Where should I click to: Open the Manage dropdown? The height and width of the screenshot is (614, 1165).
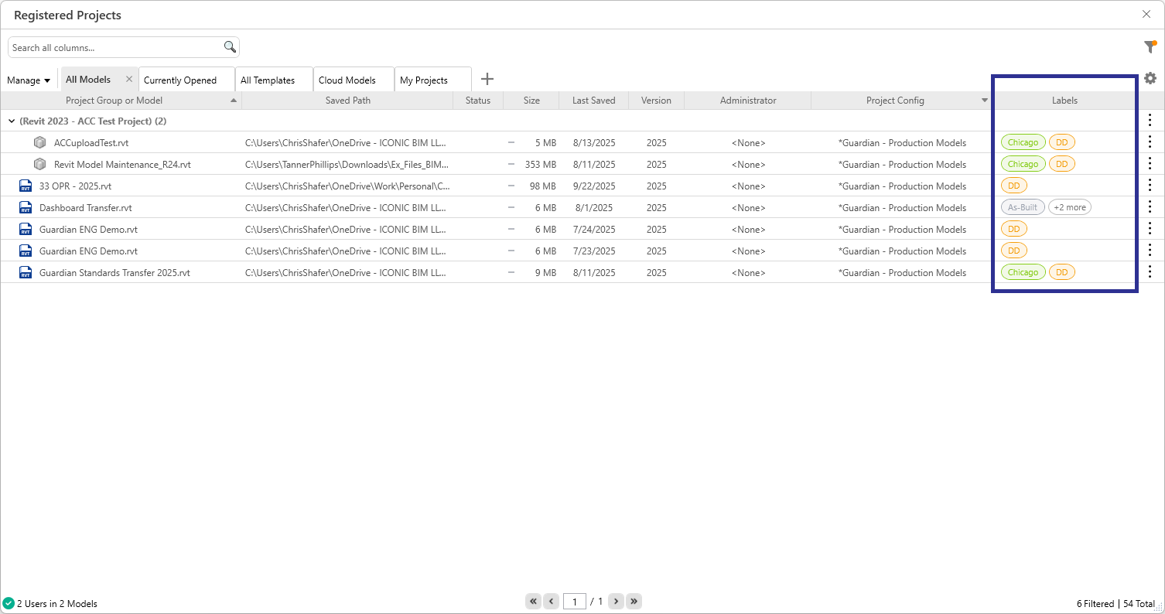pyautogui.click(x=29, y=80)
